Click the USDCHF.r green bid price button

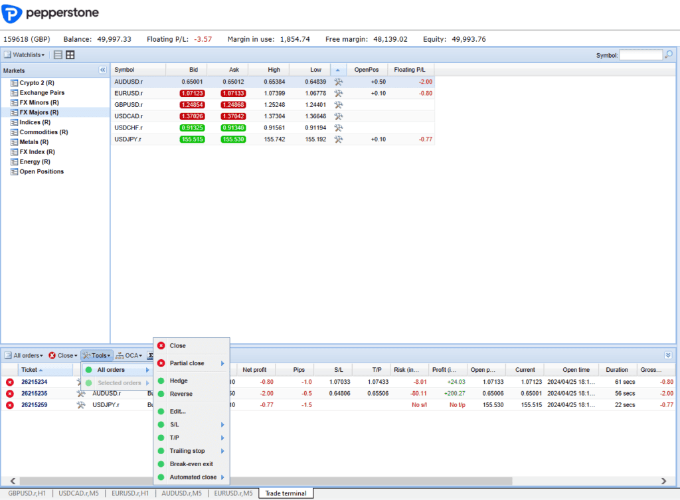[192, 127]
